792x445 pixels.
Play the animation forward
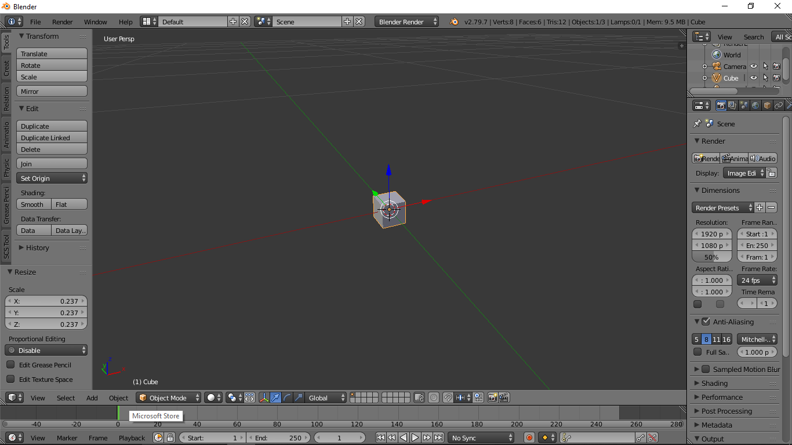(415, 437)
